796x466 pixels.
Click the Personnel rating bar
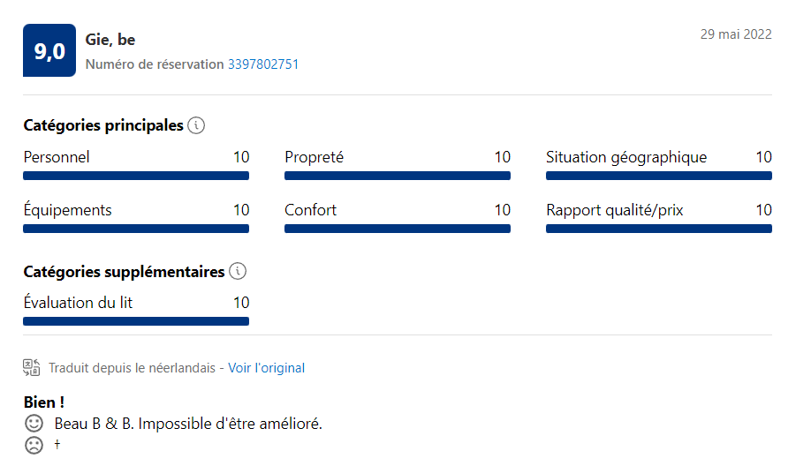click(136, 176)
